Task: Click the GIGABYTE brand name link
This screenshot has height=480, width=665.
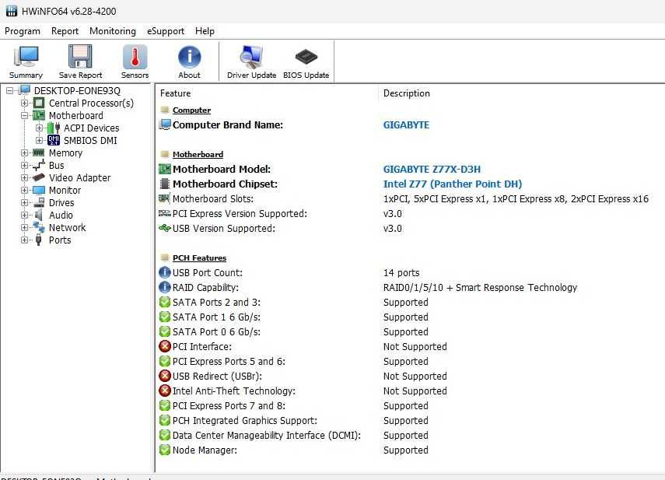Action: point(406,125)
